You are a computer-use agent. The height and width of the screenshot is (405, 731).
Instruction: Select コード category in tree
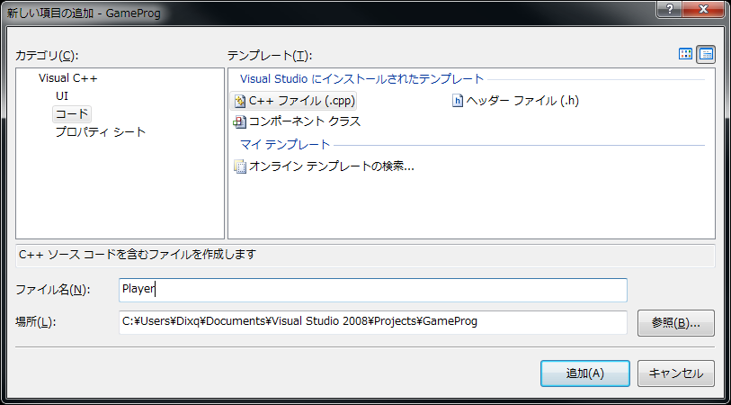tap(72, 113)
